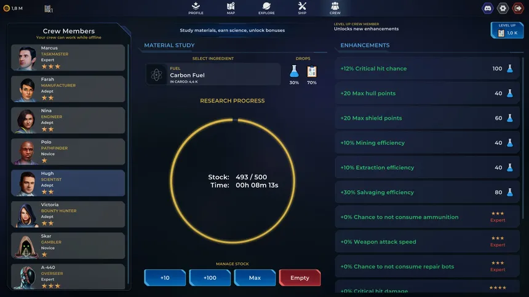
Task: Click flask icon on Max shield points row
Action: (510, 118)
